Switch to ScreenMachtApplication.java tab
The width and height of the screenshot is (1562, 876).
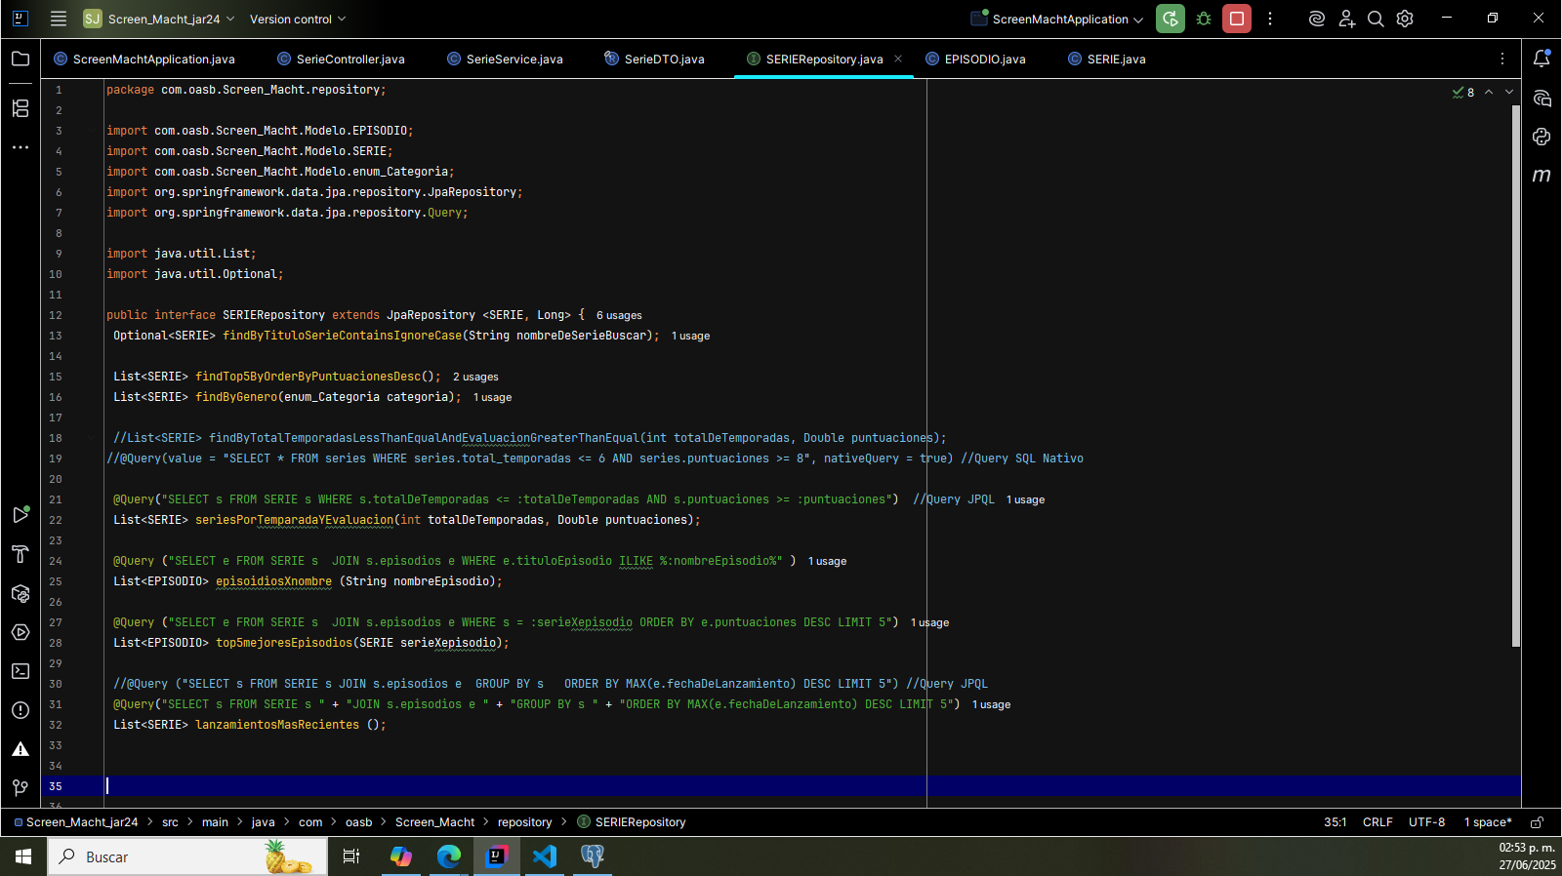pyautogui.click(x=144, y=59)
